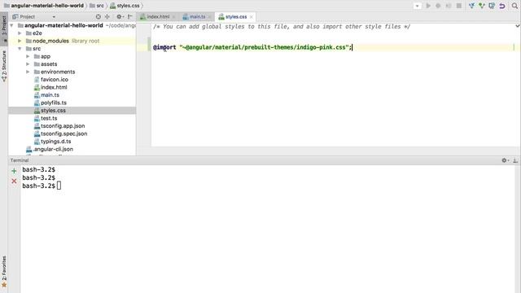Select tsconfig.app.json in project tree
Image resolution: width=521 pixels, height=293 pixels.
tap(63, 126)
